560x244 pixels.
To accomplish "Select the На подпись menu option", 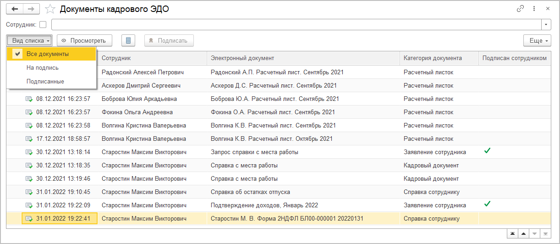I will point(43,67).
